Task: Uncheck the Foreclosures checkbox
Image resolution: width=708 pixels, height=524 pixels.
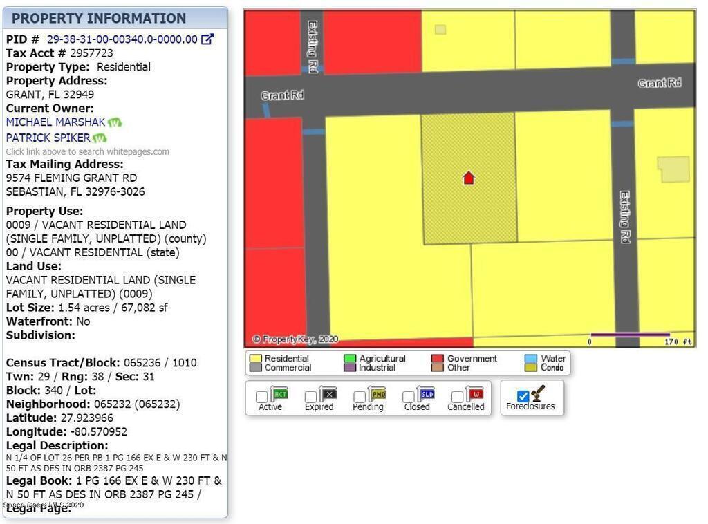Action: (x=523, y=396)
